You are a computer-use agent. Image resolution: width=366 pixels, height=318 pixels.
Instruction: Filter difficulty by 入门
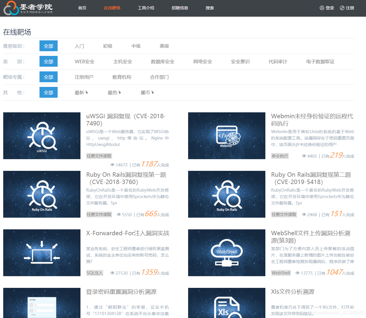[79, 46]
